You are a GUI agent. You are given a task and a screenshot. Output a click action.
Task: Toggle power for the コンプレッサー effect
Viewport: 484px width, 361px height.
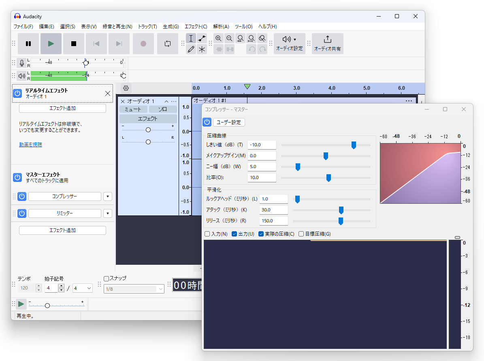[22, 196]
